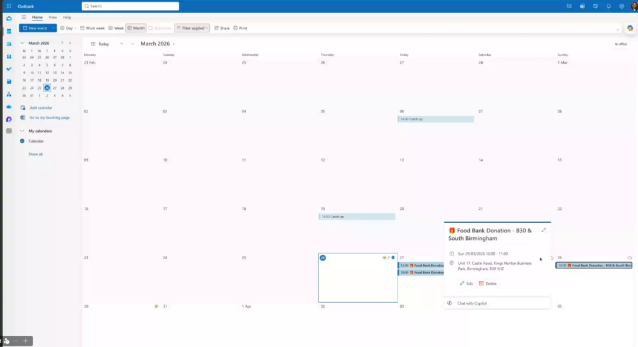Switch to the Home tab
This screenshot has width=638, height=347.
[x=37, y=17]
